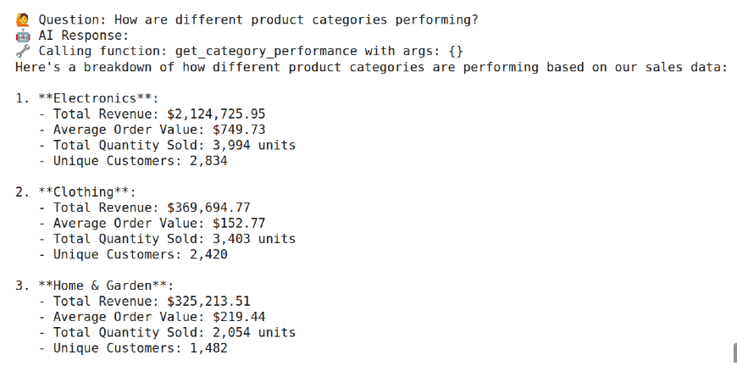Viewport: 737px width, 366px height.
Task: Click the Home & Garden revenue $325,213.51
Action: (208, 301)
